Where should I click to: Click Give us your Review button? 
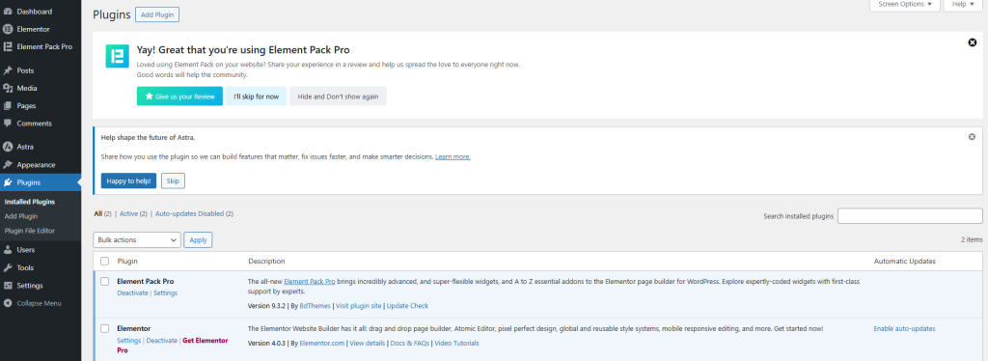pos(179,97)
